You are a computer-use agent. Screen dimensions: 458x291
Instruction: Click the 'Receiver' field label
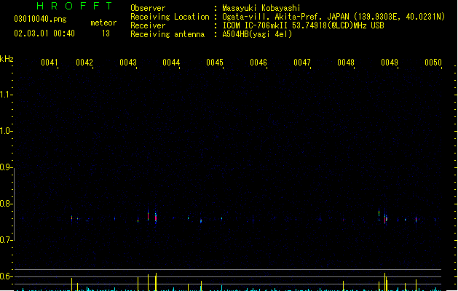pos(148,25)
